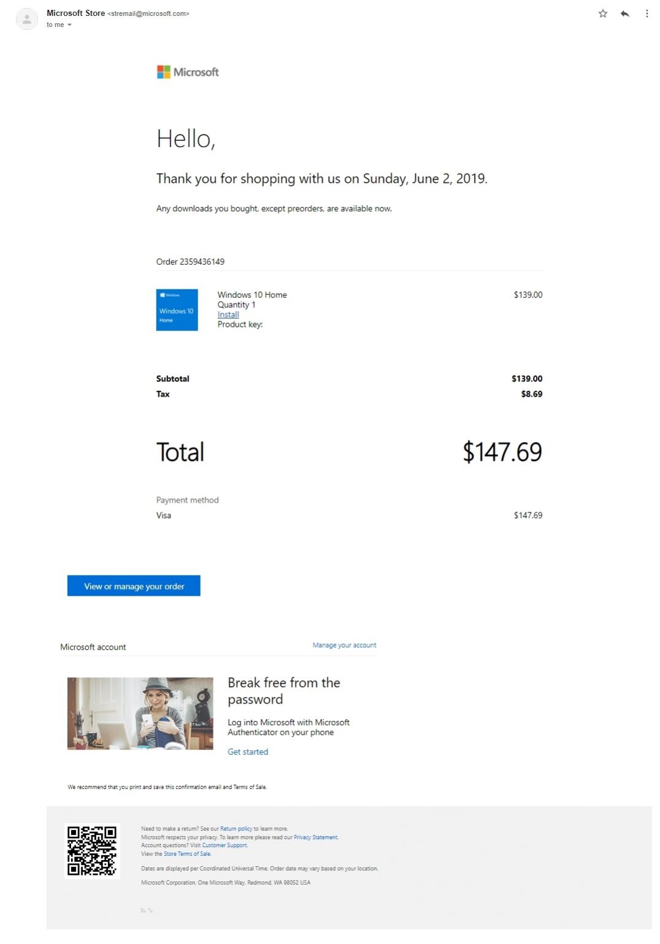
Task: Open the Privacy Statement link
Action: pyautogui.click(x=316, y=837)
